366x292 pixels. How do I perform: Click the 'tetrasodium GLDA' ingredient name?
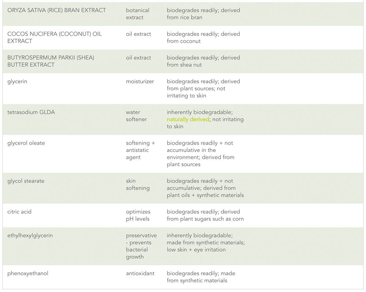coord(31,112)
